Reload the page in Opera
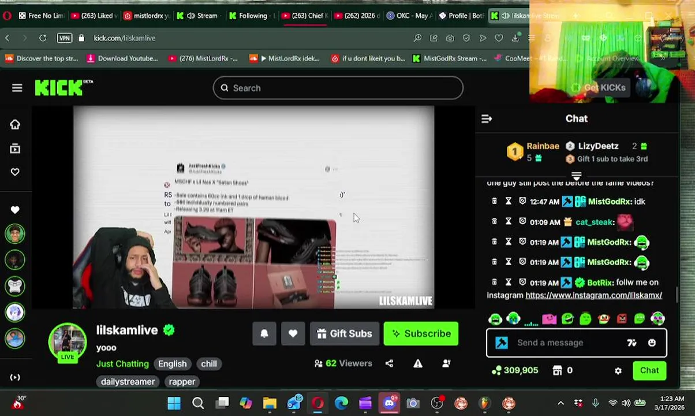The width and height of the screenshot is (695, 416). tap(43, 38)
